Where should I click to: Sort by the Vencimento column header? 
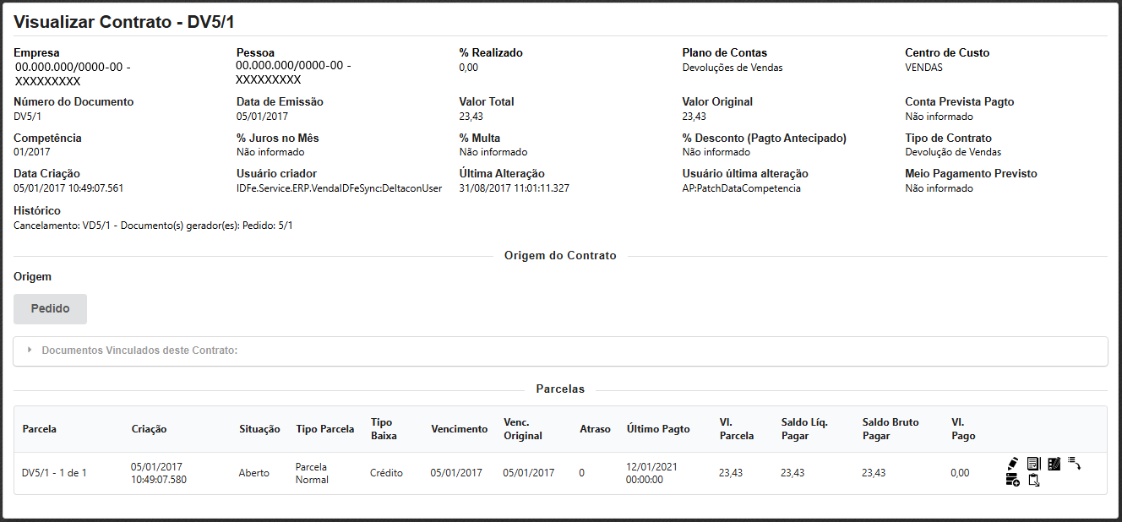[x=459, y=429]
